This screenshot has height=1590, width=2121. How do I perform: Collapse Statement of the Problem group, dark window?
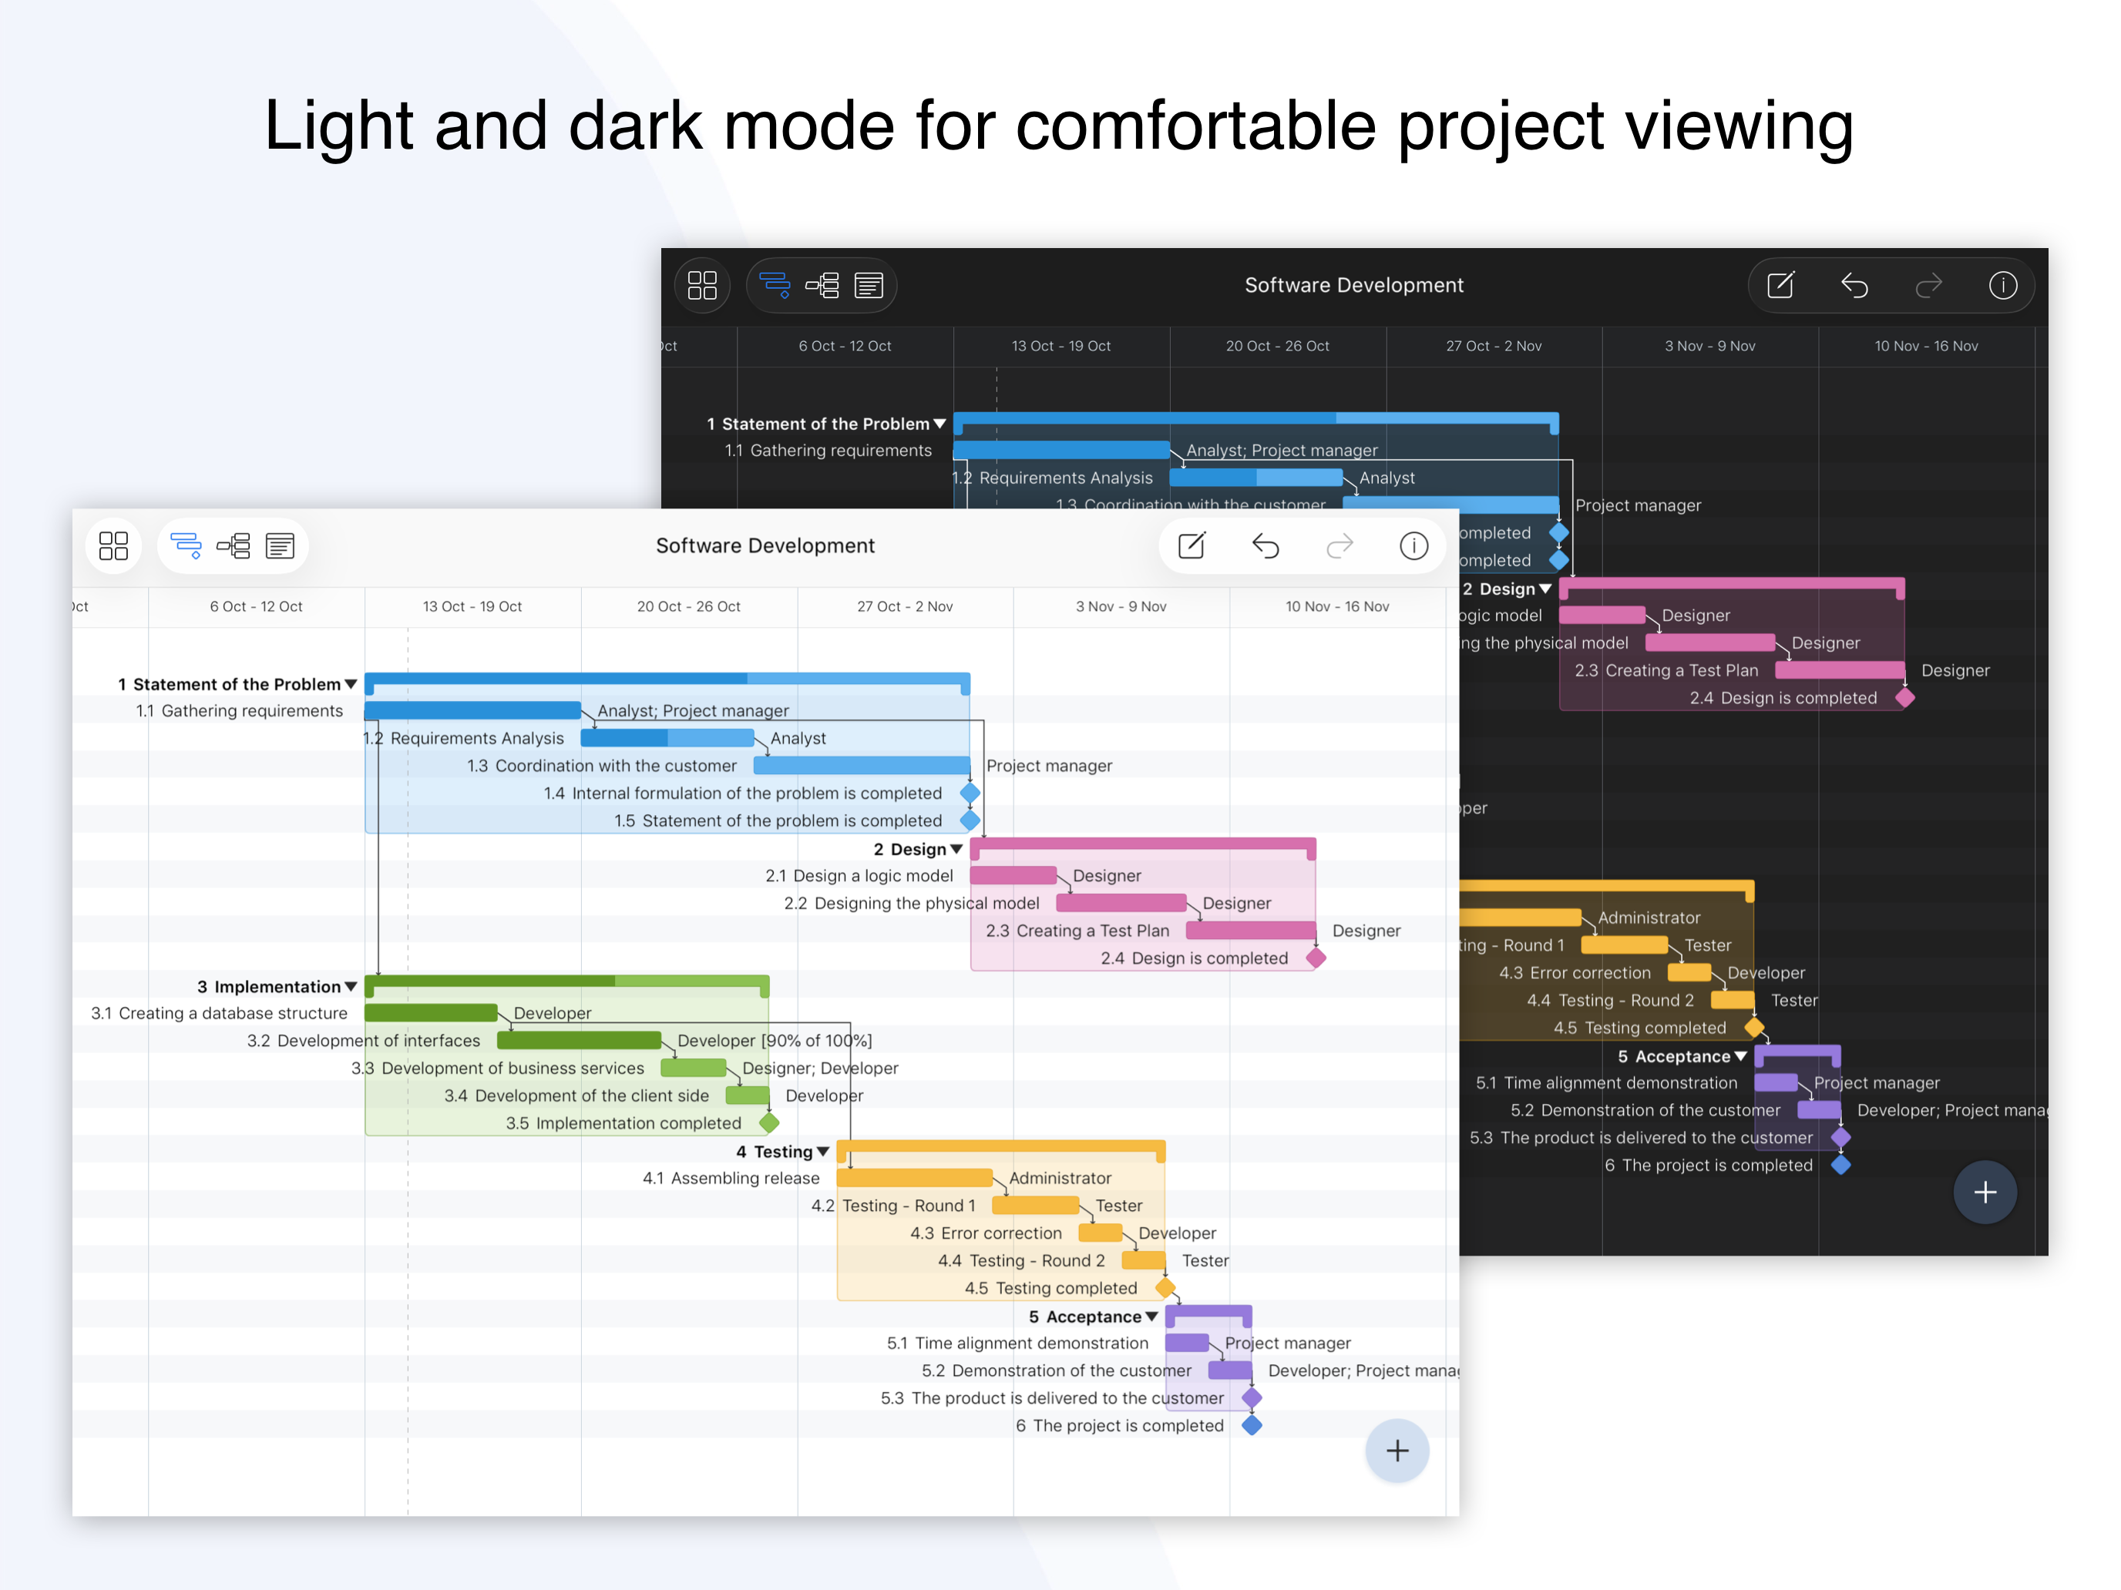tap(939, 424)
